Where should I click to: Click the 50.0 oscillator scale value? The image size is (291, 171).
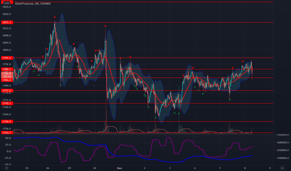click(x=8, y=138)
